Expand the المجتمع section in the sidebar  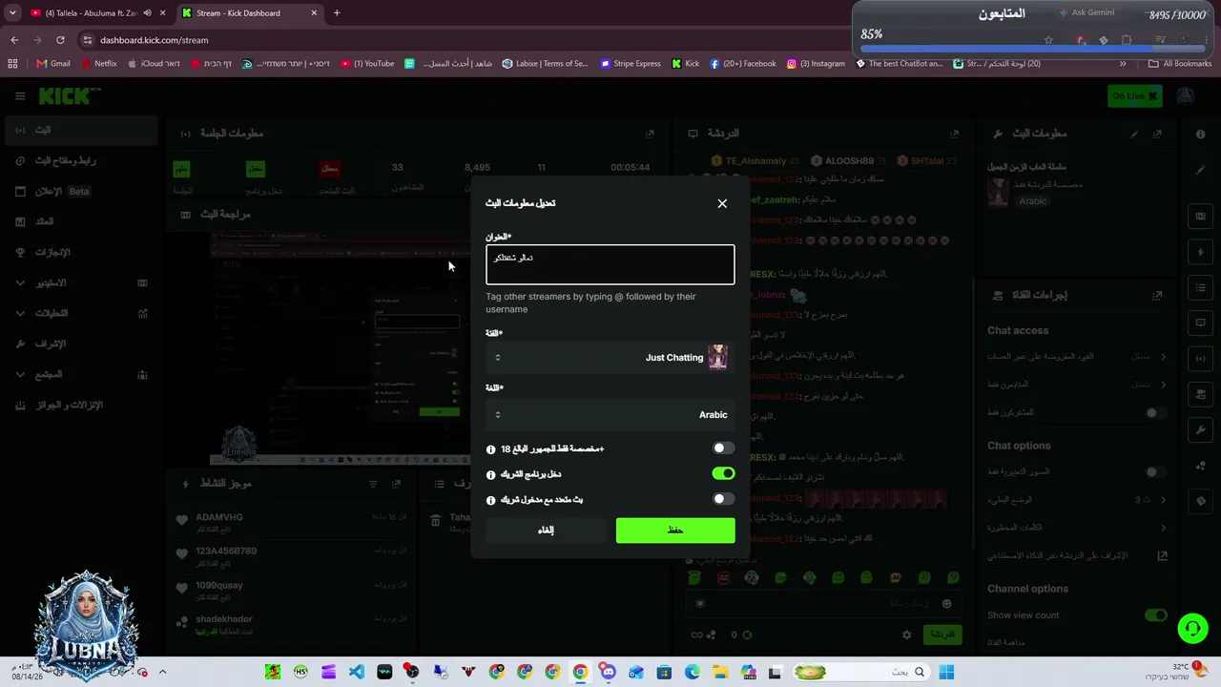click(x=81, y=375)
